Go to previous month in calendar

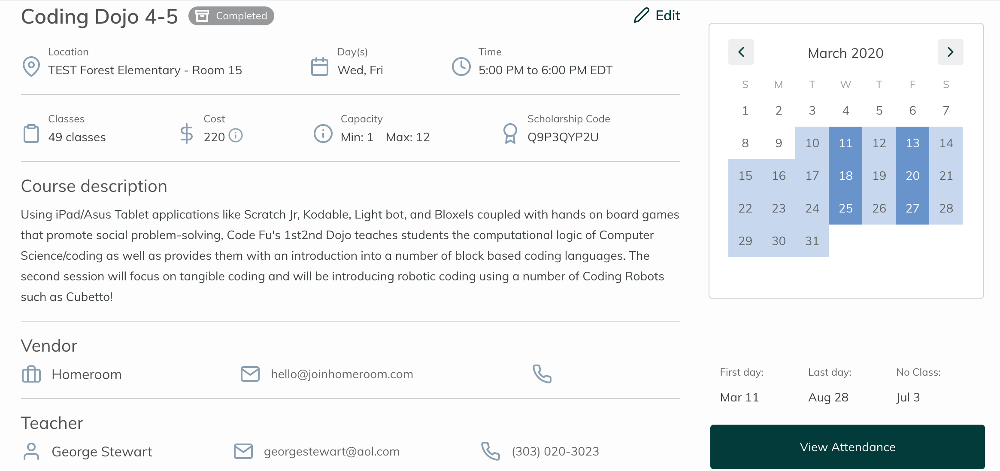pyautogui.click(x=741, y=52)
